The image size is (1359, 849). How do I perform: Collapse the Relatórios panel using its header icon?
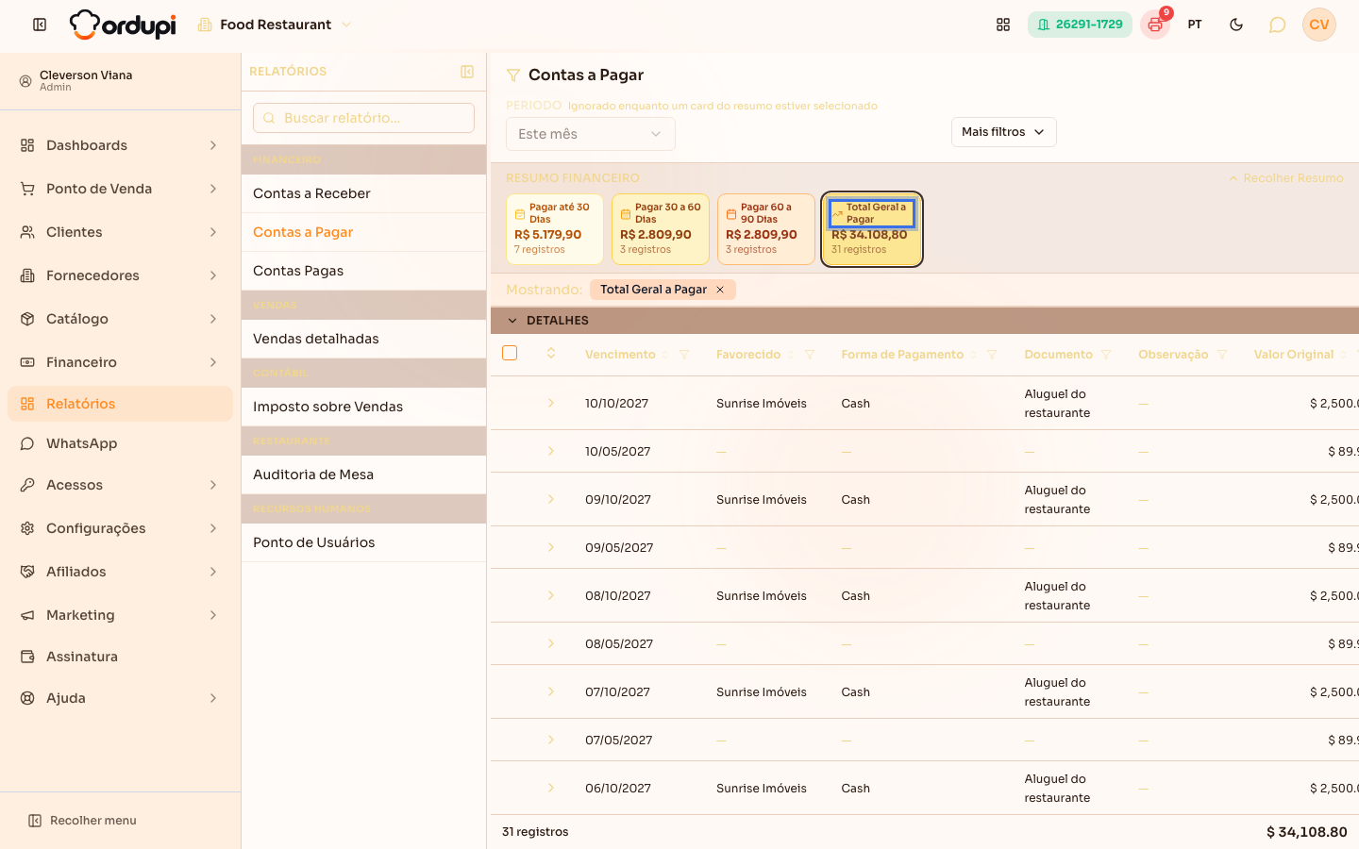467,72
